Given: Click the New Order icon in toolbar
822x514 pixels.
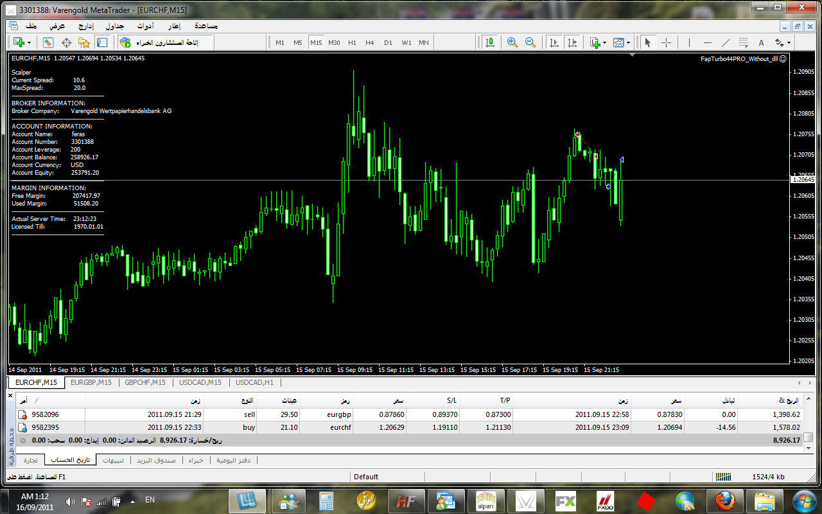Looking at the screenshot, I should (x=18, y=42).
